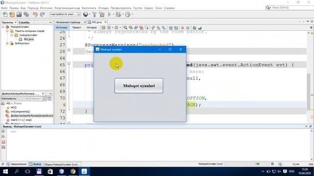
Task: Click the lightbulb hint on line 71
Action: (x=64, y=104)
